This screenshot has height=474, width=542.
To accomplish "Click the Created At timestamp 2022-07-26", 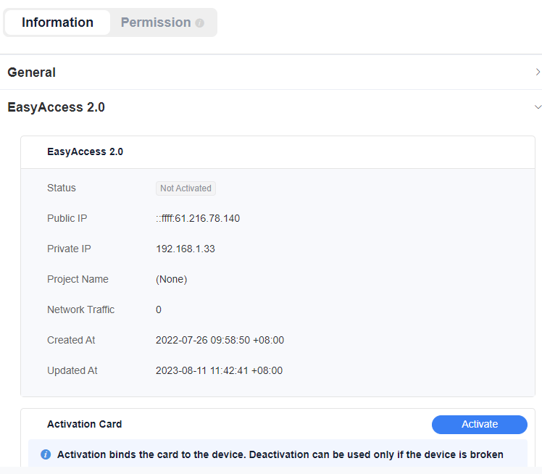I will pos(220,340).
